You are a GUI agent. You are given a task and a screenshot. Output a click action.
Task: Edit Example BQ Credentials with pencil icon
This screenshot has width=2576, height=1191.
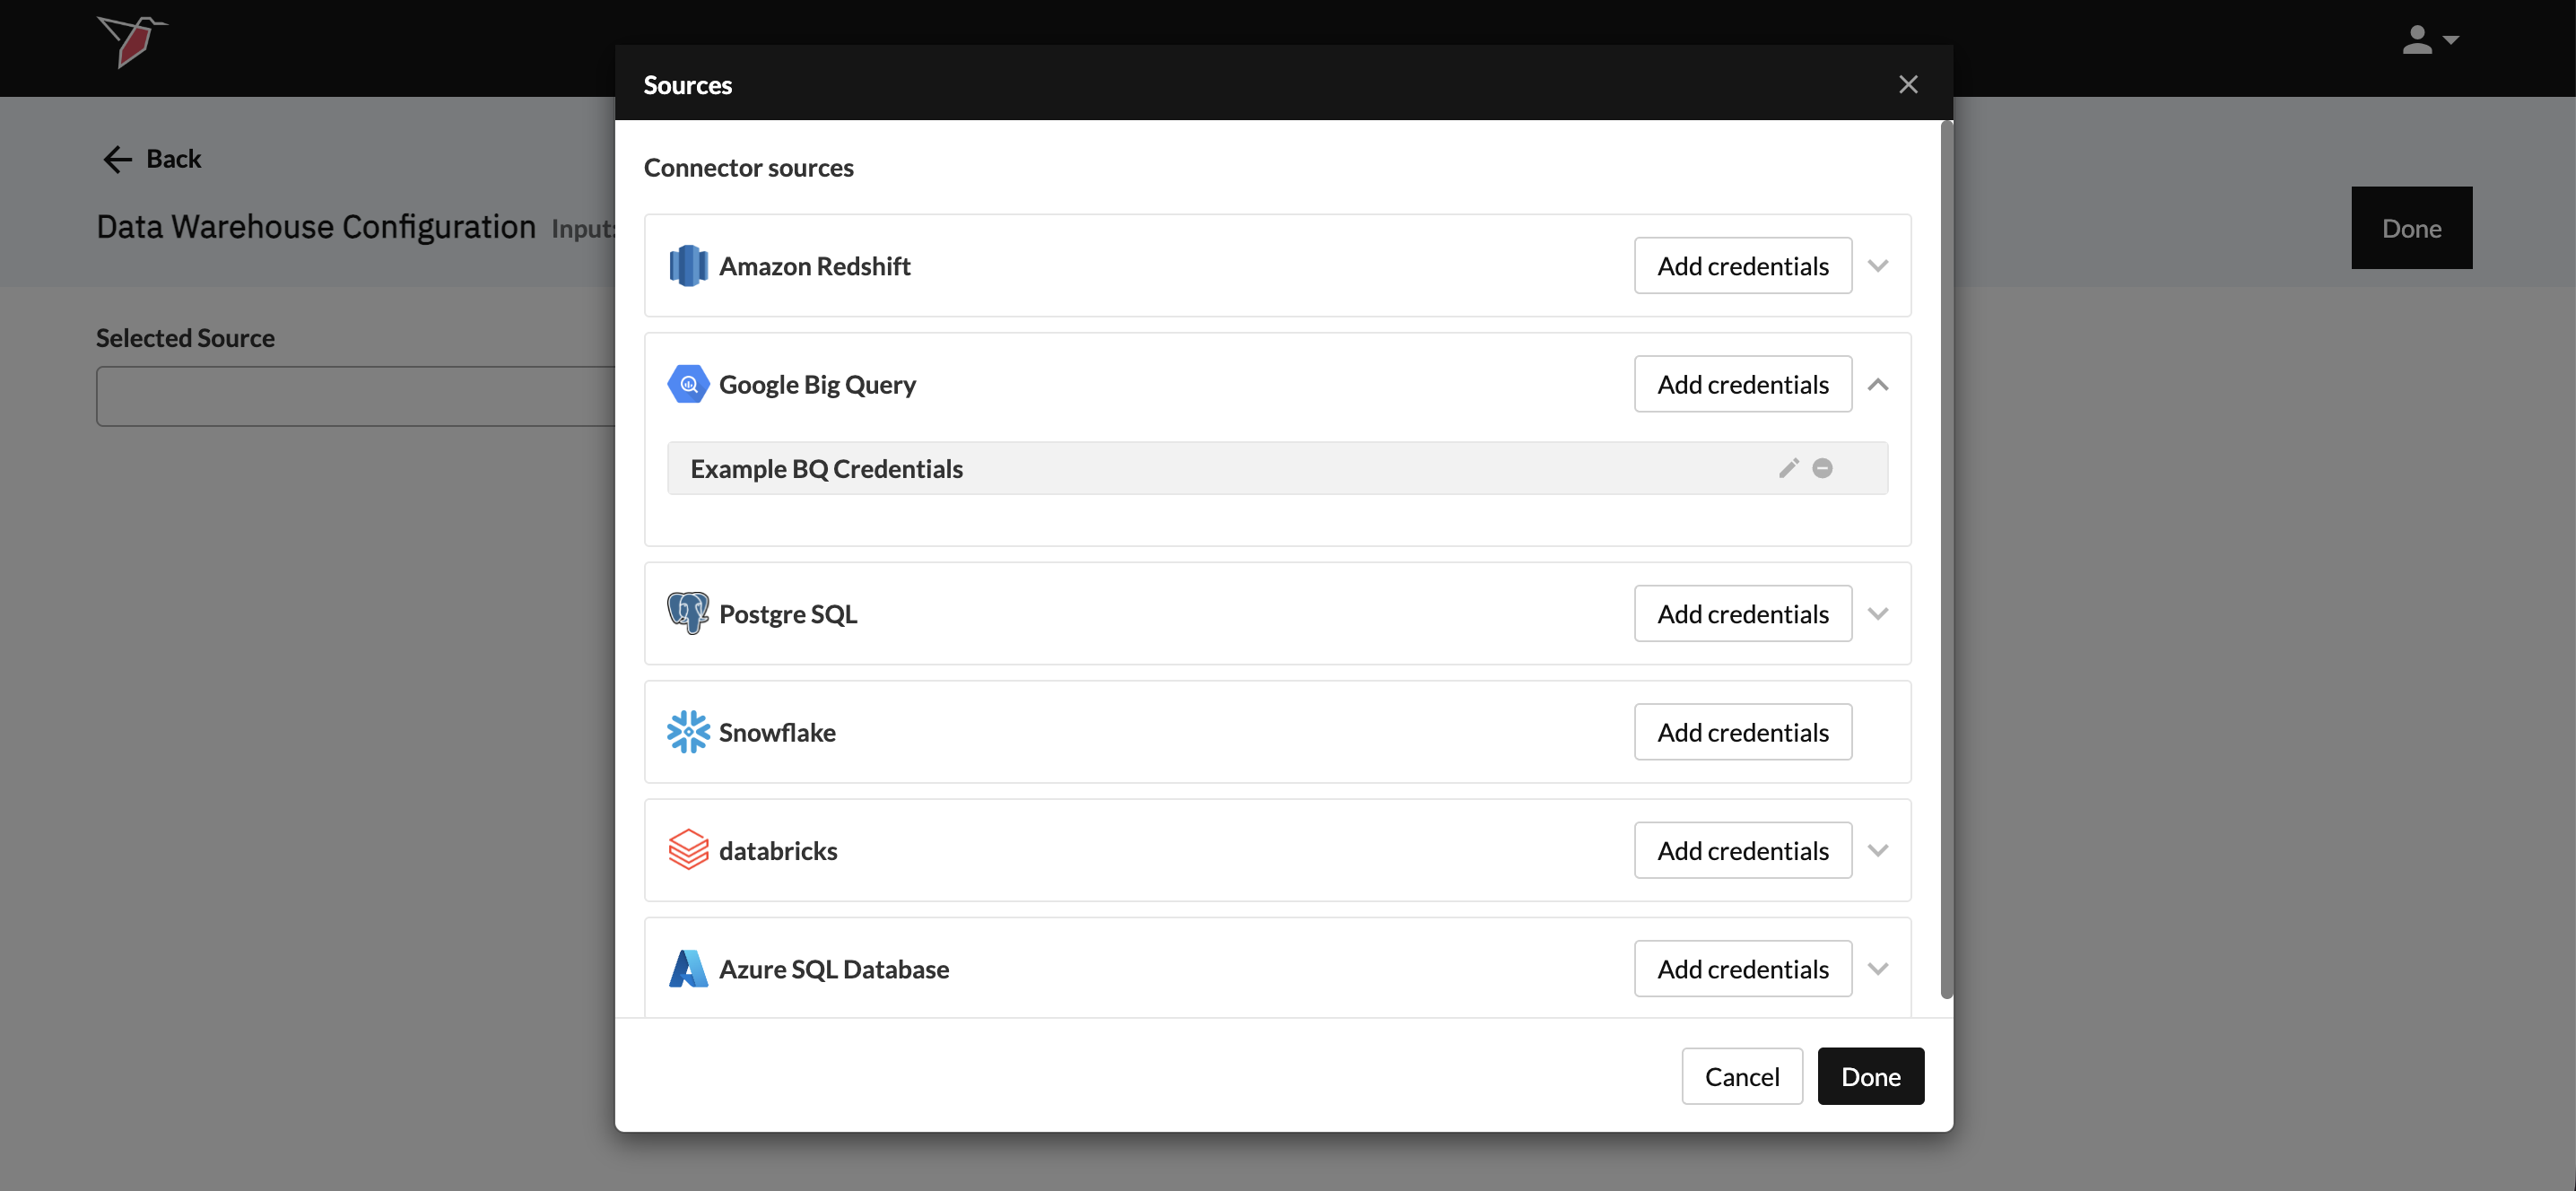[1789, 468]
